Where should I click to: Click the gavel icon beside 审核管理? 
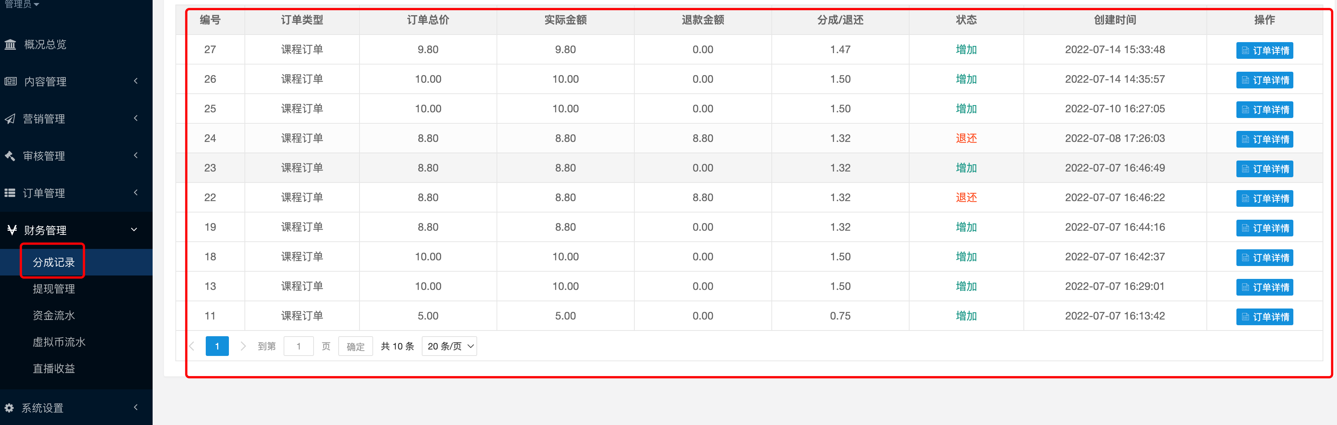10,156
